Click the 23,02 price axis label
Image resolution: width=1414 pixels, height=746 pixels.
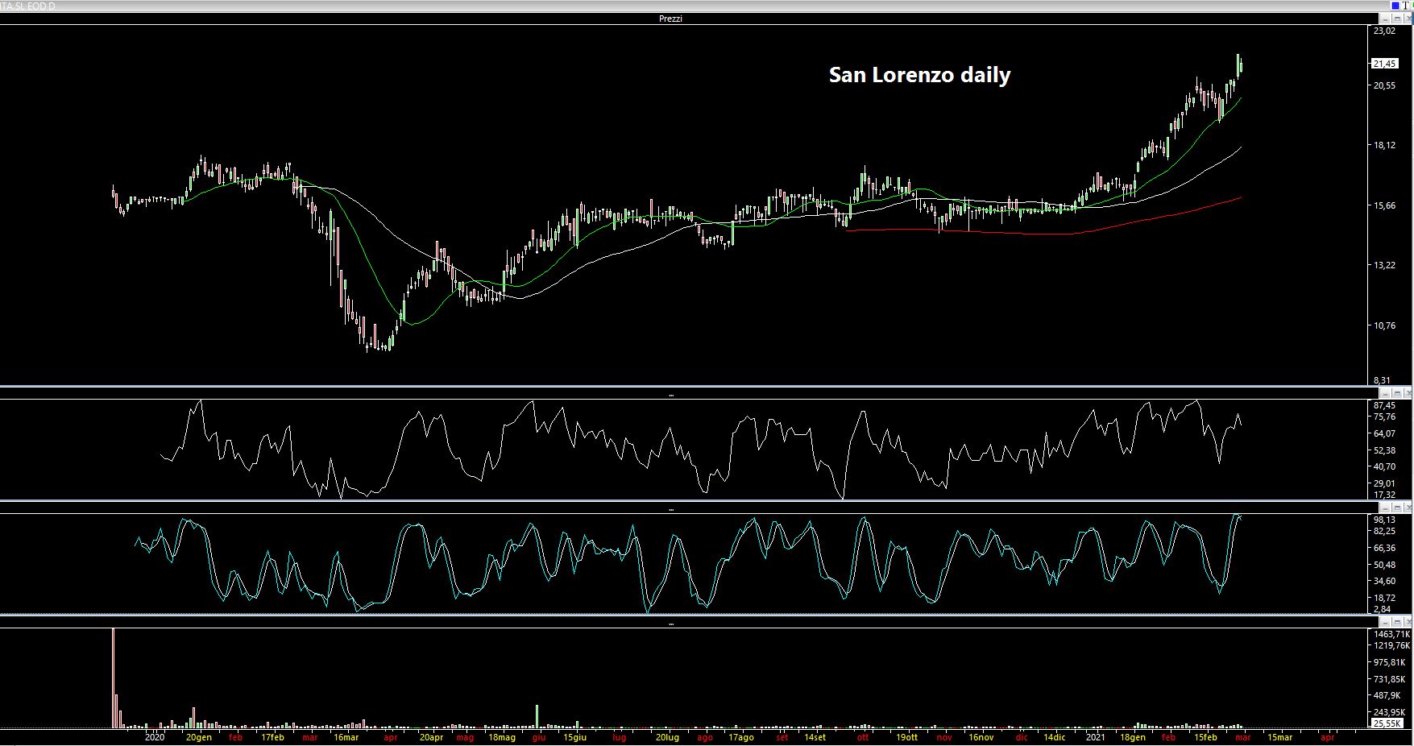point(1385,31)
